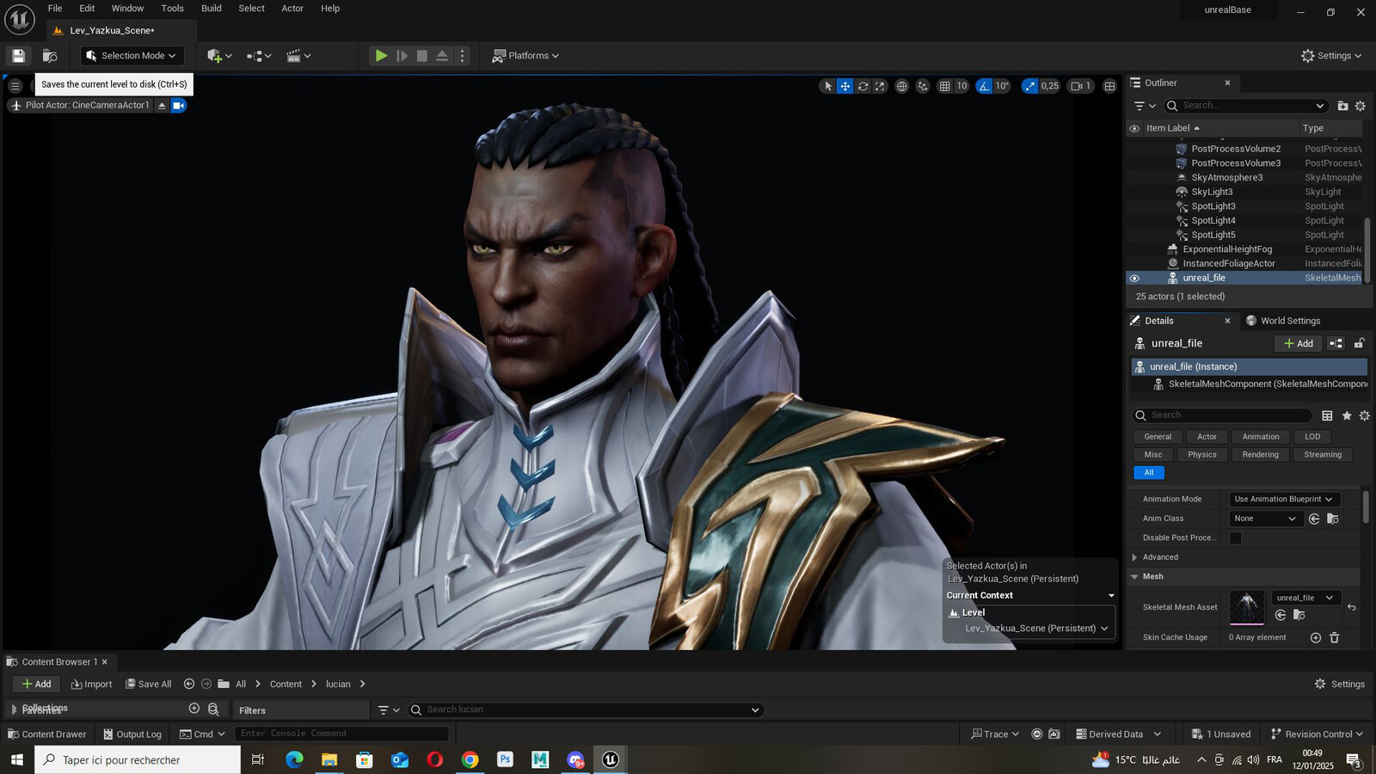Image resolution: width=1376 pixels, height=774 pixels.
Task: Click the Blueprint/Add Script icon in Details
Action: pyautogui.click(x=1336, y=344)
